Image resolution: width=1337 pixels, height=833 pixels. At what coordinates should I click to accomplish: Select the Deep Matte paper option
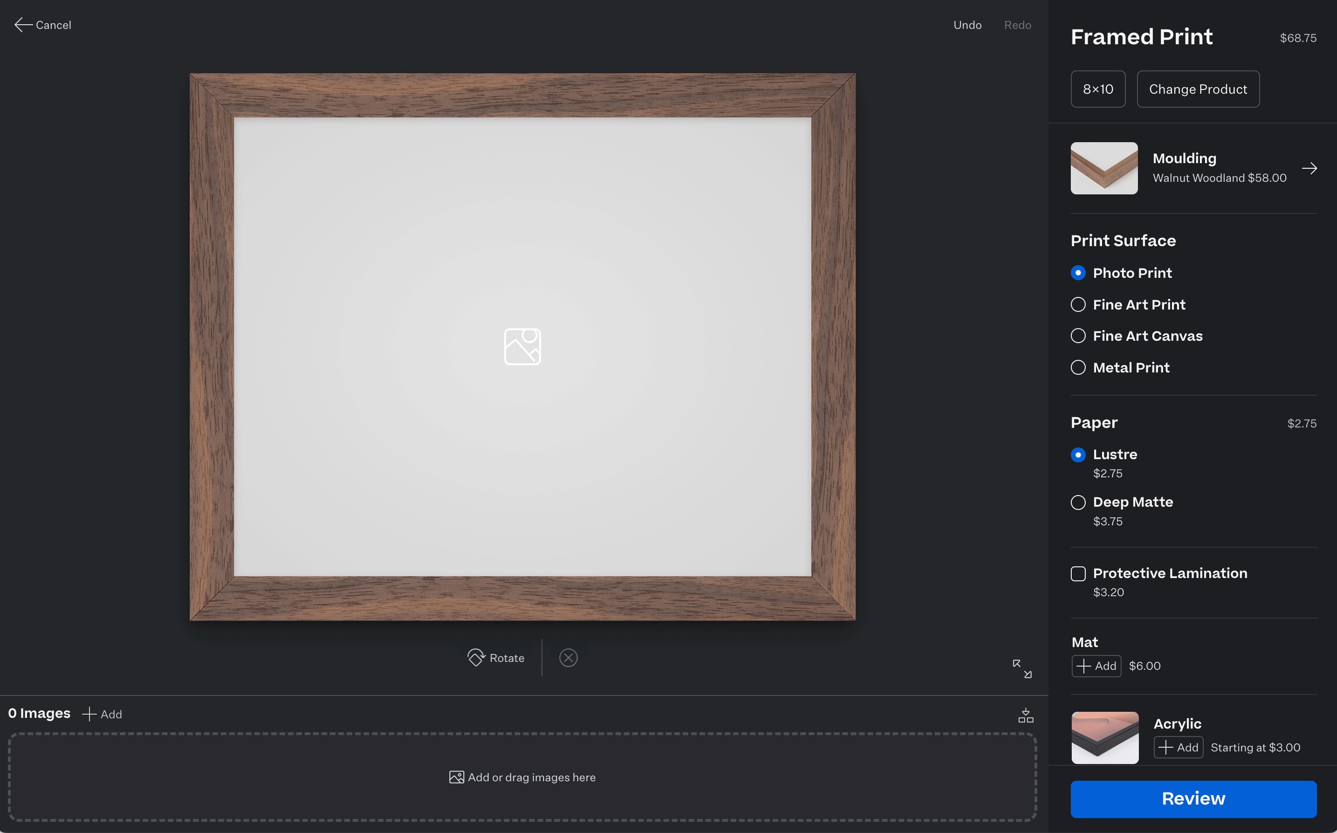point(1078,502)
